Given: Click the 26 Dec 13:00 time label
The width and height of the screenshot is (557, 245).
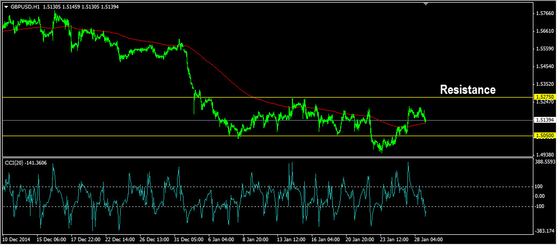Looking at the screenshot, I should (153, 239).
